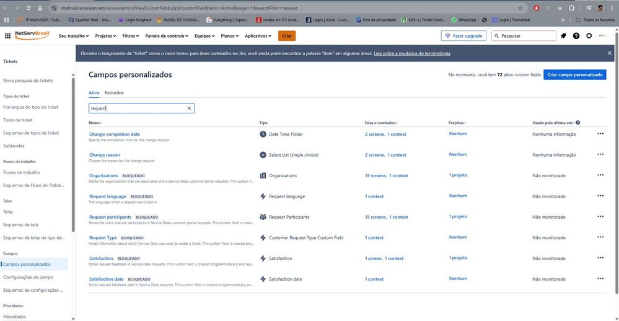Viewport: 619px width, 321px height.
Task: Open the Change completion date field link
Action: coord(115,134)
